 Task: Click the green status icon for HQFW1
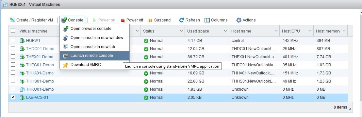(x=146, y=41)
